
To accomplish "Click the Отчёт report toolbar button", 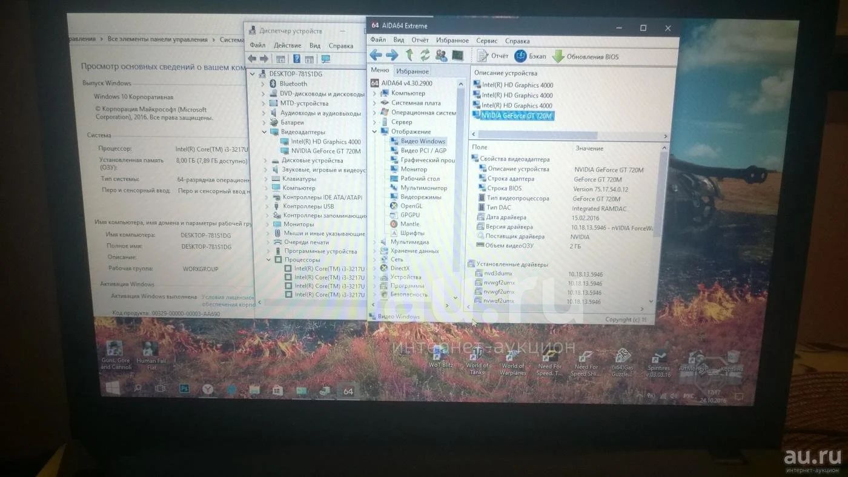I will [x=493, y=56].
